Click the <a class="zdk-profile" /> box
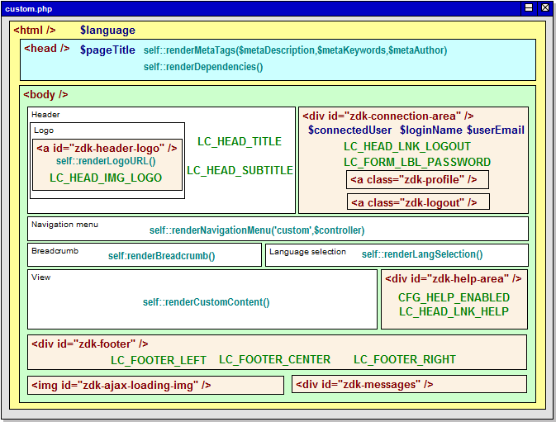This screenshot has height=422, width=556. [417, 180]
